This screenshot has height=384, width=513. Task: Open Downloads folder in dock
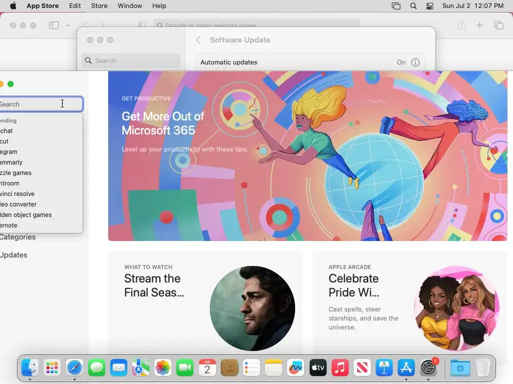(x=460, y=368)
